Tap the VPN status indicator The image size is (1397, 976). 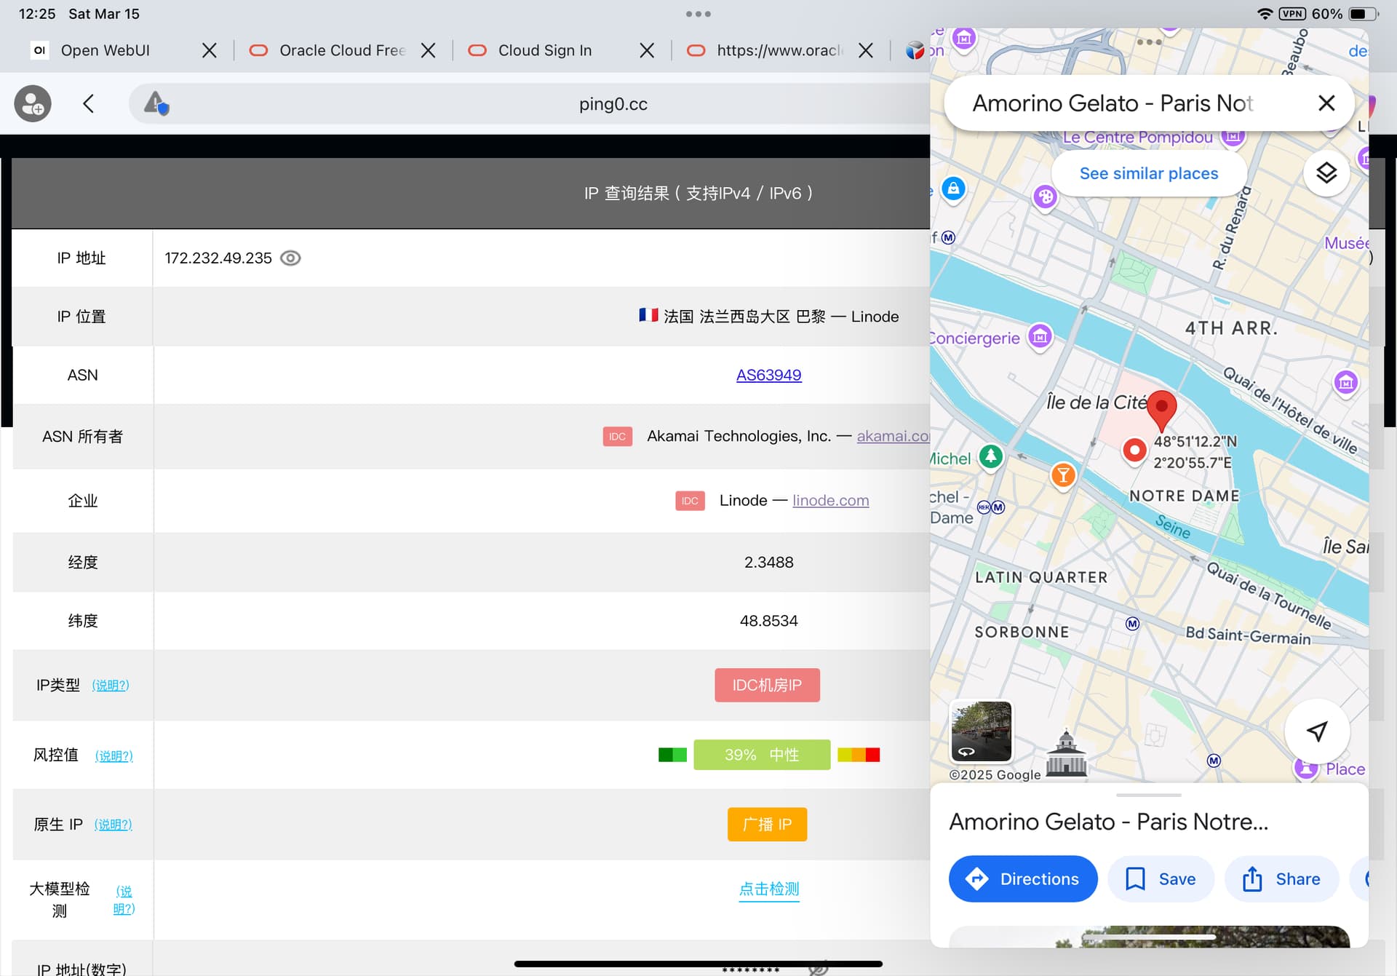click(1292, 14)
